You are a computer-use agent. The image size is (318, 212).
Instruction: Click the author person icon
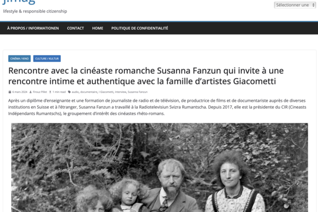click(x=31, y=92)
